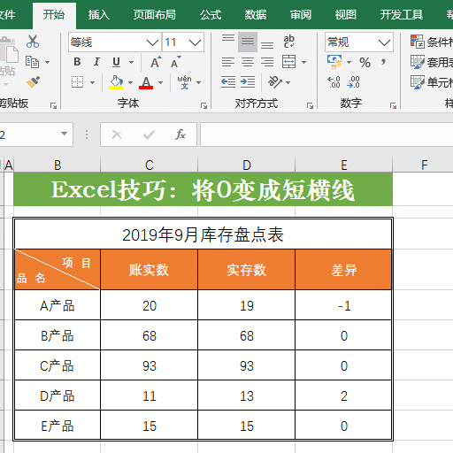Open 数据 tab

pyautogui.click(x=256, y=14)
